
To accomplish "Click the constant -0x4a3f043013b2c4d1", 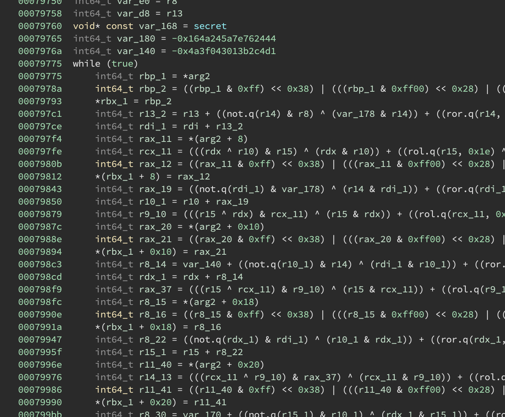I will (x=223, y=51).
